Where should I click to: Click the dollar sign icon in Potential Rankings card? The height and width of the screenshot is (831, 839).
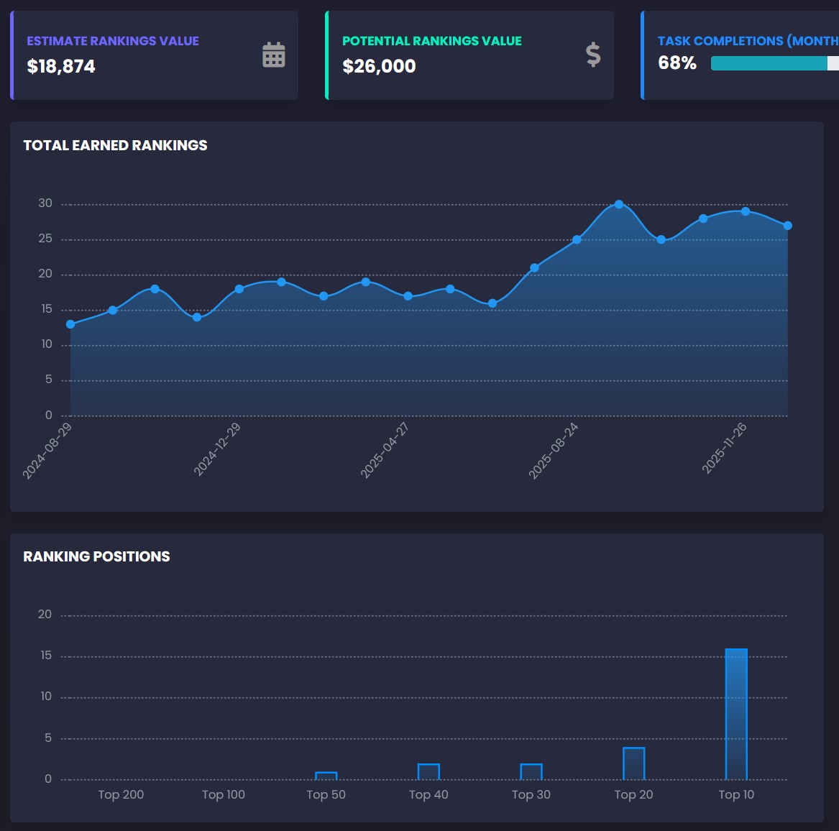click(x=593, y=55)
